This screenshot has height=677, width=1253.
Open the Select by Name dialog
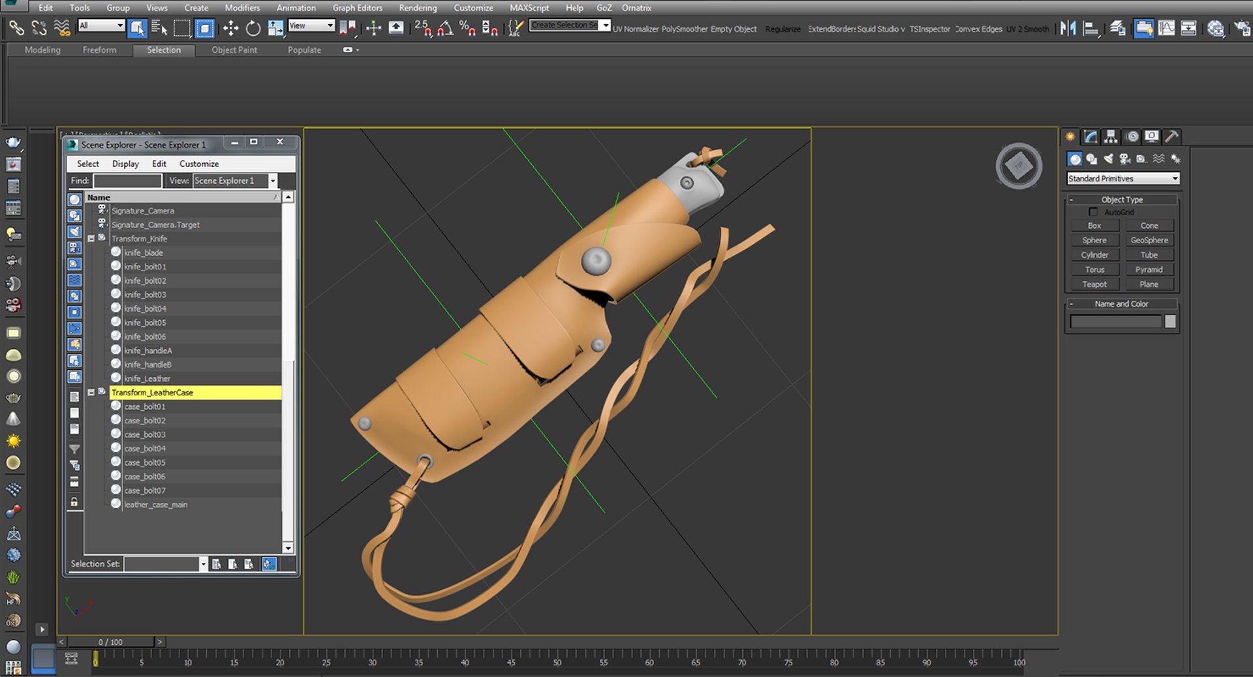click(159, 28)
